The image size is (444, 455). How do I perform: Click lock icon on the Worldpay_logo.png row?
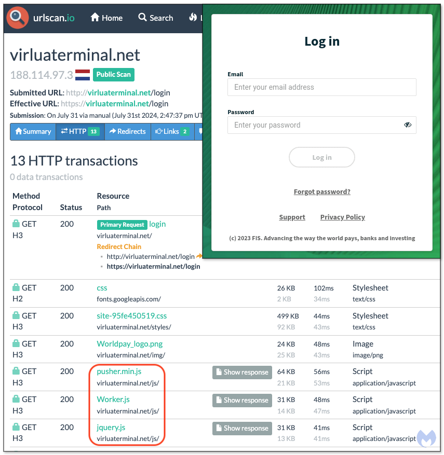click(16, 343)
